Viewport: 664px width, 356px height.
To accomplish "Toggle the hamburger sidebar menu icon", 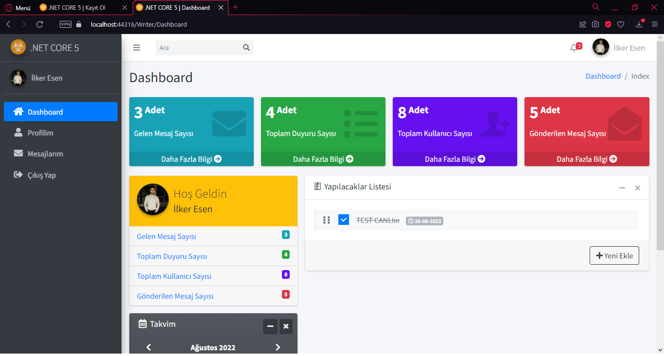I will point(137,48).
